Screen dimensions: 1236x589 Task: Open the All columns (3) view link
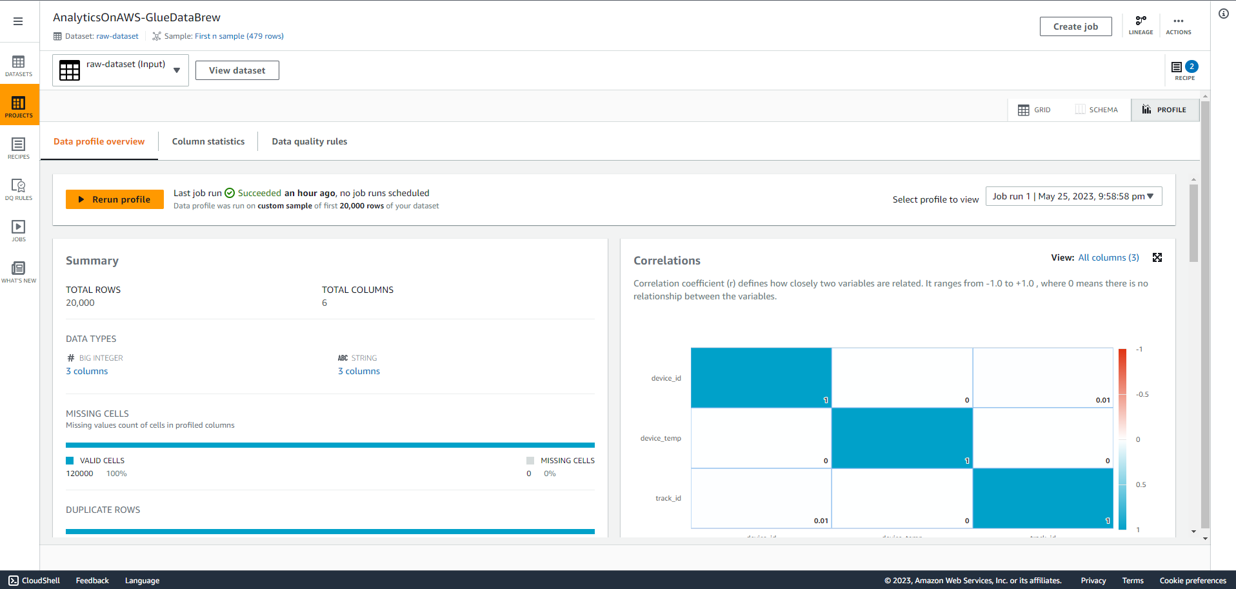tap(1109, 257)
